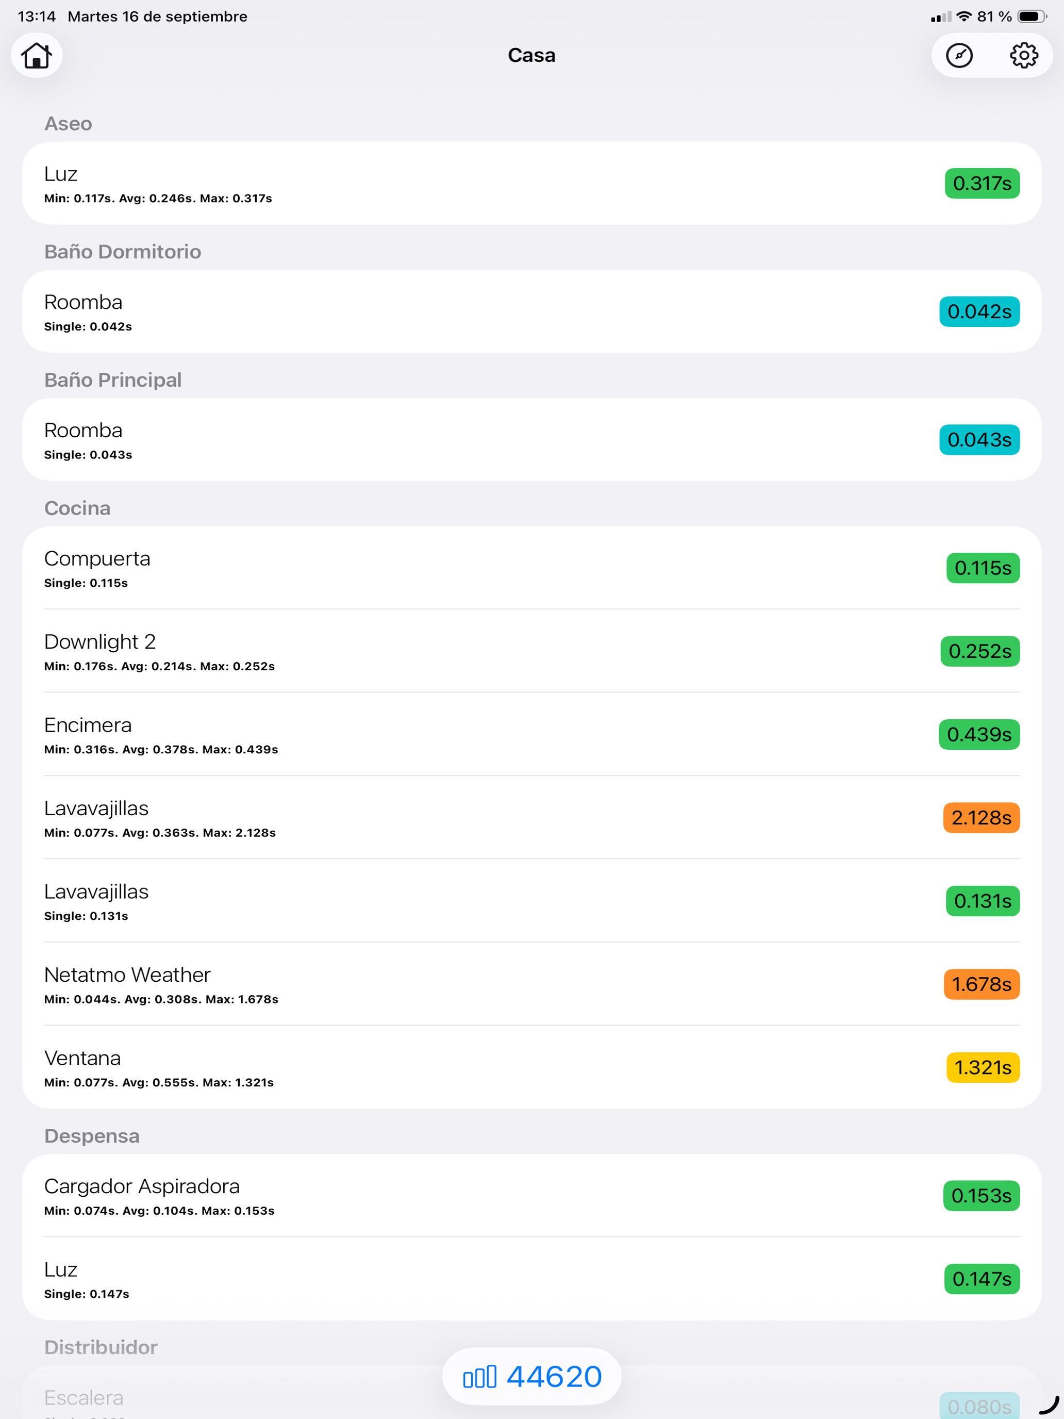
Task: Open the Downlight 2 entry
Action: click(531, 651)
